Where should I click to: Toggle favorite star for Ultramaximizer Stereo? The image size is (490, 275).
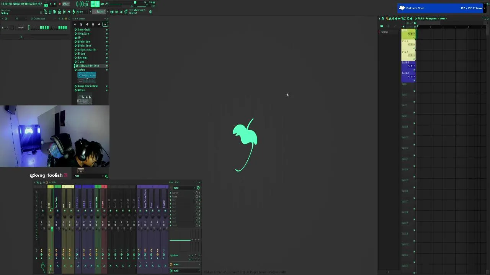(x=107, y=66)
